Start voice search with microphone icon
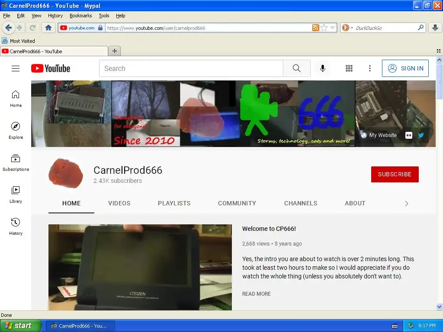The width and height of the screenshot is (443, 332). 323,68
